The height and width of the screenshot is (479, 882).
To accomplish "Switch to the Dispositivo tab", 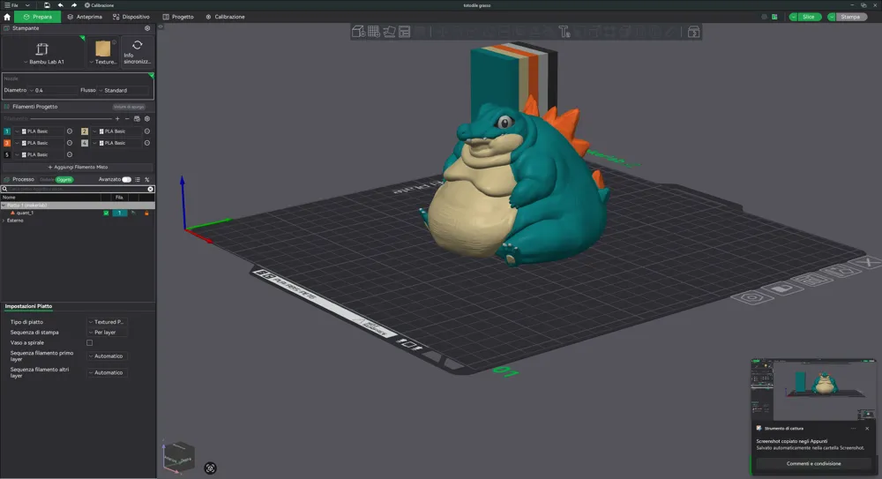I will tap(131, 17).
